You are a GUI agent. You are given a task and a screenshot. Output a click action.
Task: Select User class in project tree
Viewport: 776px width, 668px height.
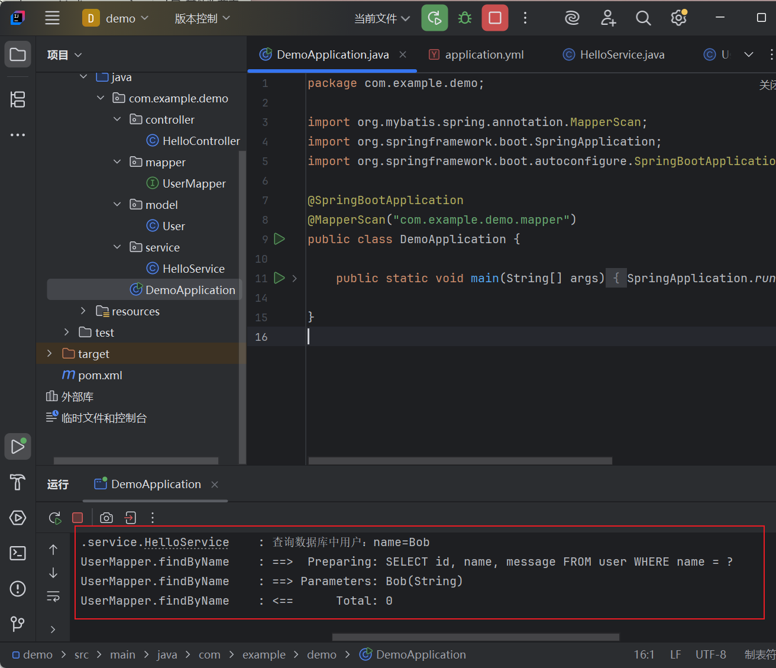166,226
